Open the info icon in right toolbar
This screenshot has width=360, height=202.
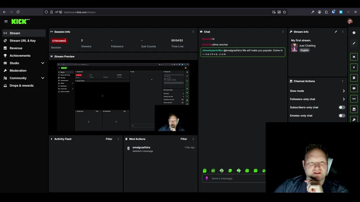click(x=354, y=33)
